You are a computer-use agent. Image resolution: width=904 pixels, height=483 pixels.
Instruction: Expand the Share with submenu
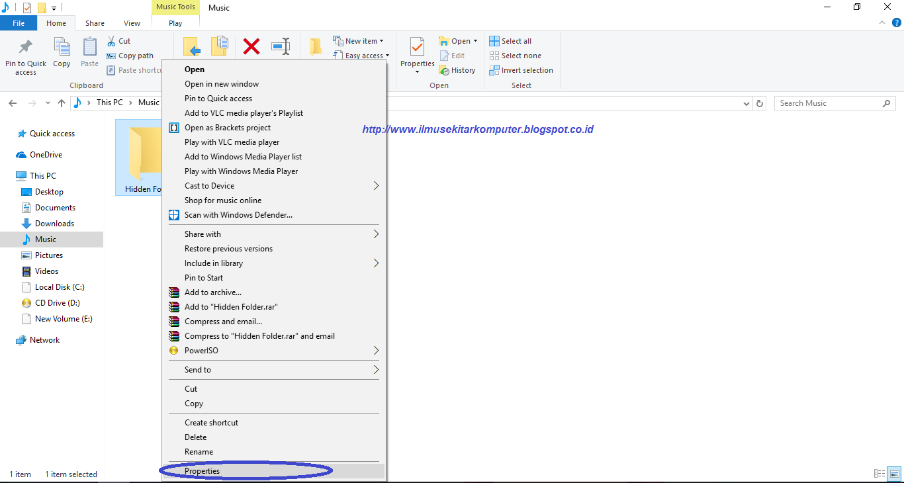click(x=273, y=234)
